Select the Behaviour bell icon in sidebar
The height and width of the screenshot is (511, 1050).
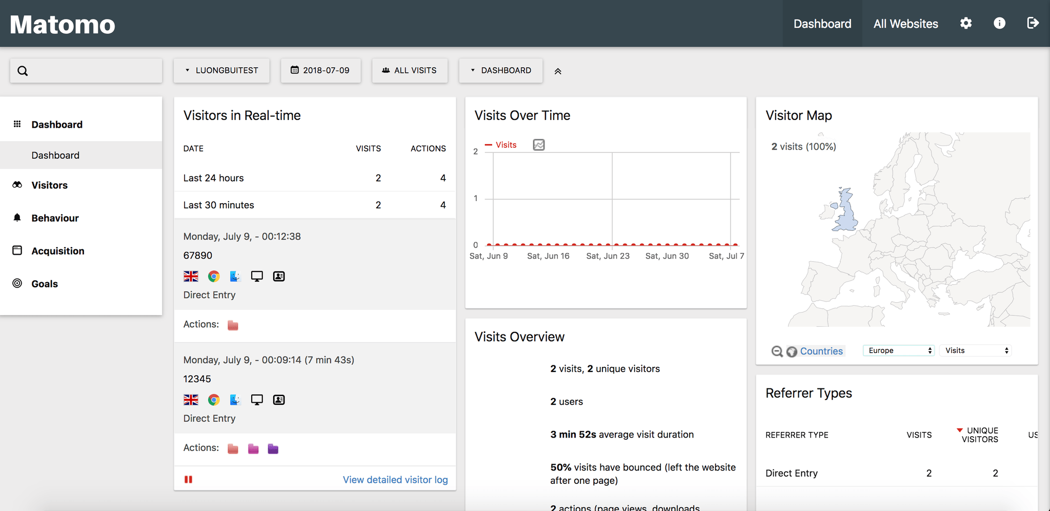[17, 218]
